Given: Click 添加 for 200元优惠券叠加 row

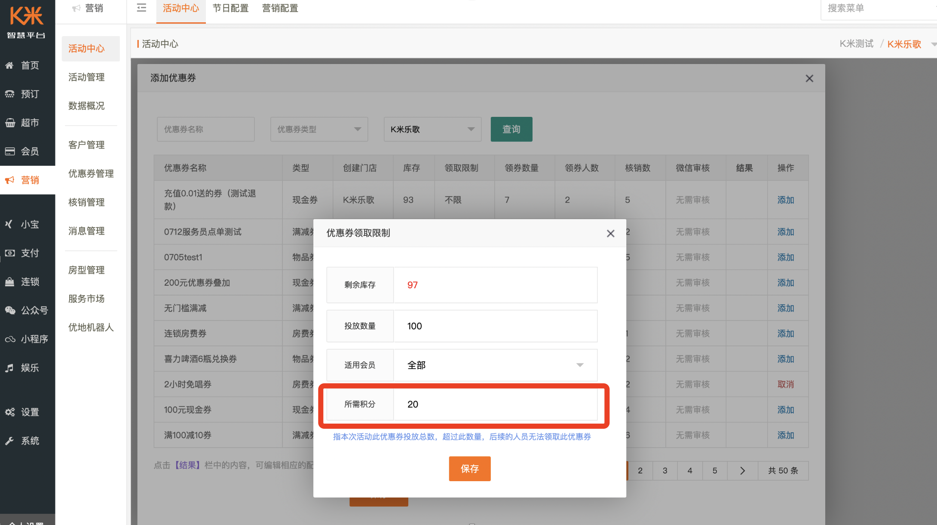Looking at the screenshot, I should (x=786, y=283).
